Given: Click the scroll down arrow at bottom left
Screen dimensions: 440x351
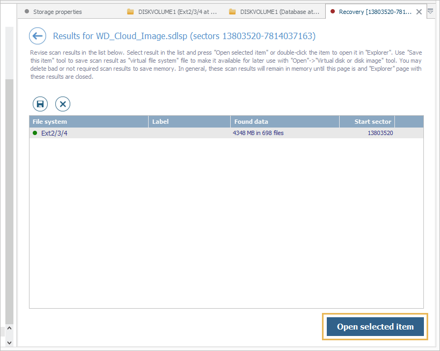Looking at the screenshot, I should pyautogui.click(x=8, y=341).
